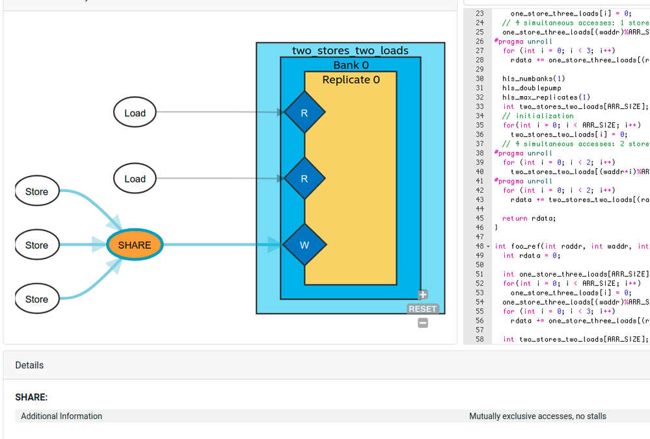Click the topmost Store node

pos(36,192)
